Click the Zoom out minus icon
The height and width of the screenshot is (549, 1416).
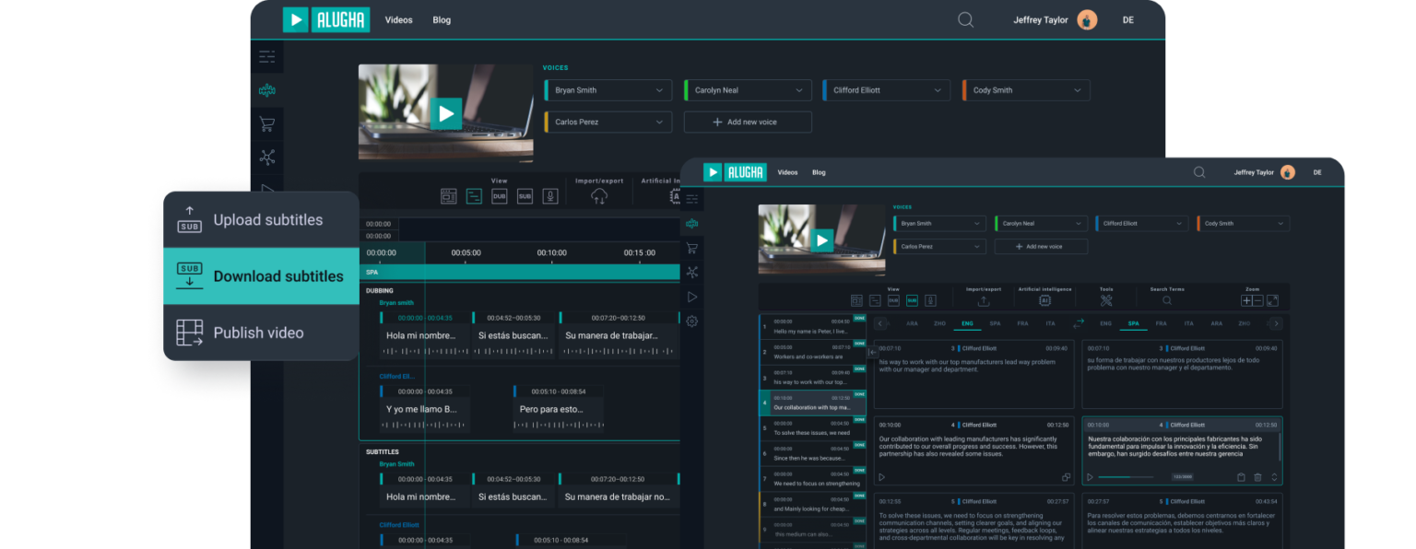(1258, 300)
